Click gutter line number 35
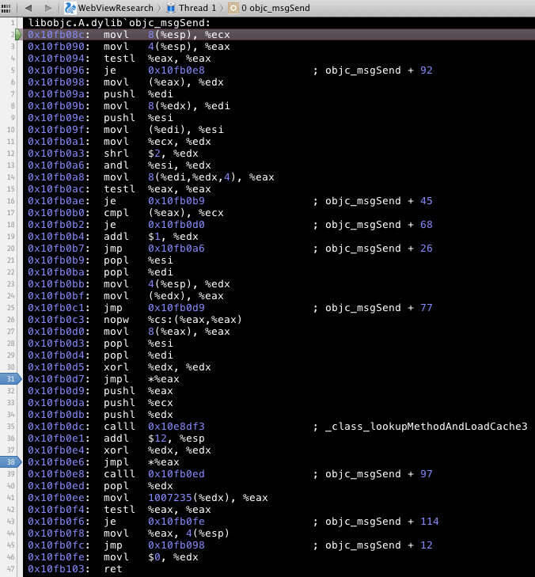The width and height of the screenshot is (535, 577). 10,427
